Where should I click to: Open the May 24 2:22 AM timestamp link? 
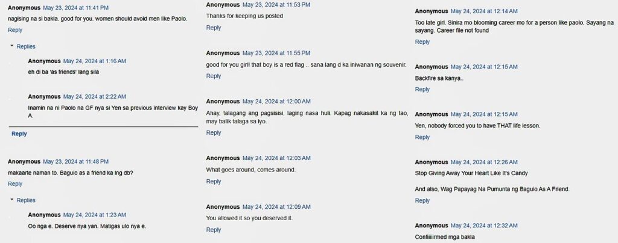pyautogui.click(x=95, y=96)
